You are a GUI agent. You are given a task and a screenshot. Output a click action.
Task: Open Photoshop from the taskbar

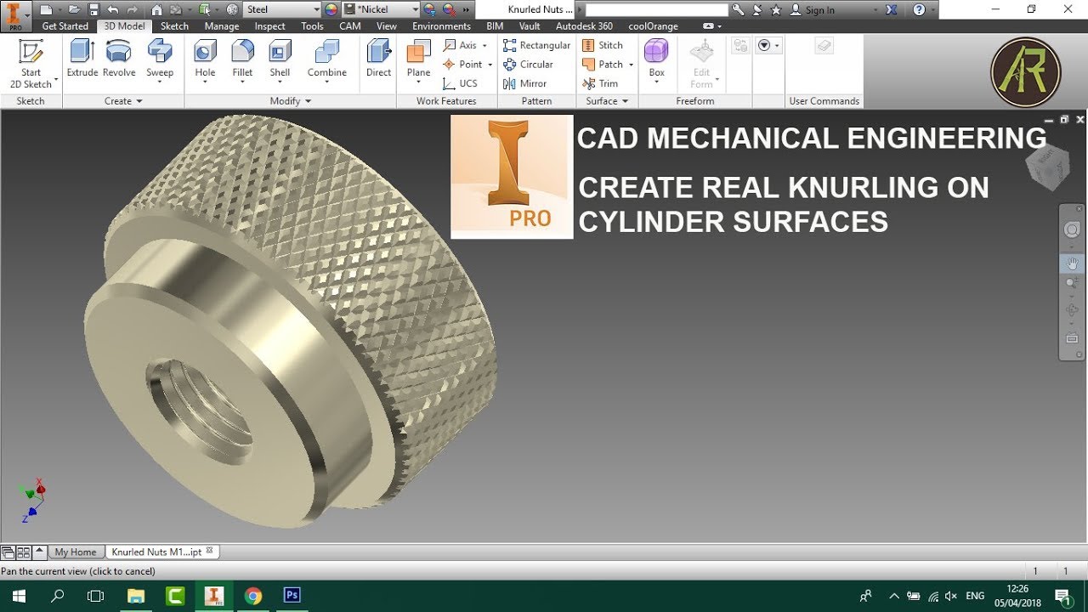point(292,596)
